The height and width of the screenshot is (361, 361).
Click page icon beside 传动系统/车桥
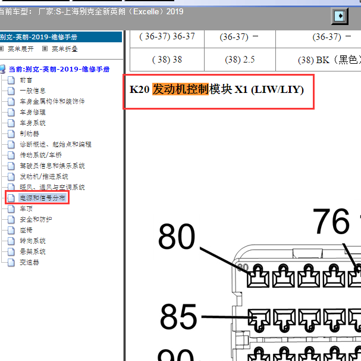pyautogui.click(x=11, y=155)
